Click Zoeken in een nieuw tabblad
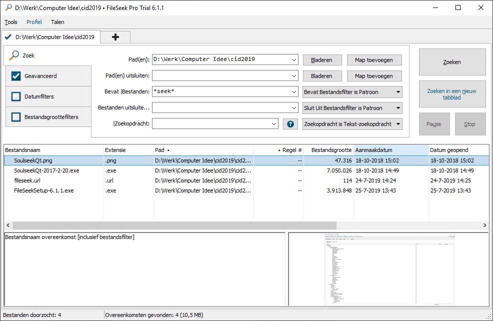The width and height of the screenshot is (493, 321). pyautogui.click(x=451, y=93)
